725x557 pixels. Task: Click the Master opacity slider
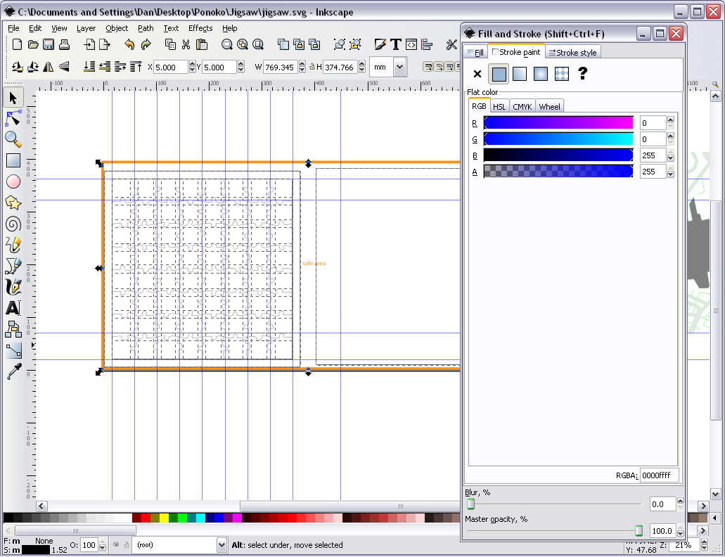coord(555,531)
